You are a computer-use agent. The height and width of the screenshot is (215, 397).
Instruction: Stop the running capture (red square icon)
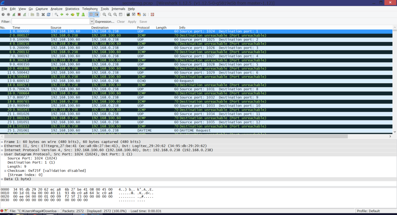[19, 15]
